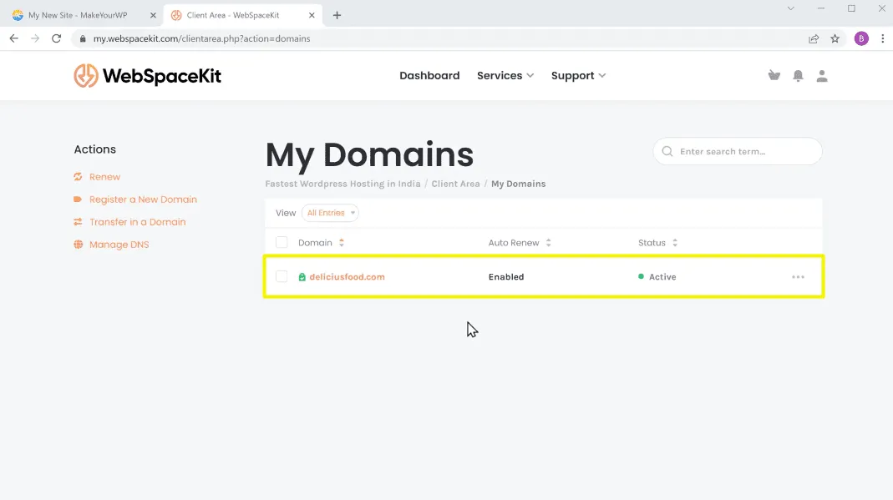Click the notifications bell icon

tap(798, 76)
